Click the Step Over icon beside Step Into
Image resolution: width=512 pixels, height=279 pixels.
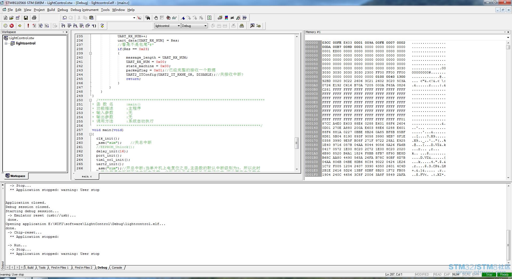(x=69, y=26)
